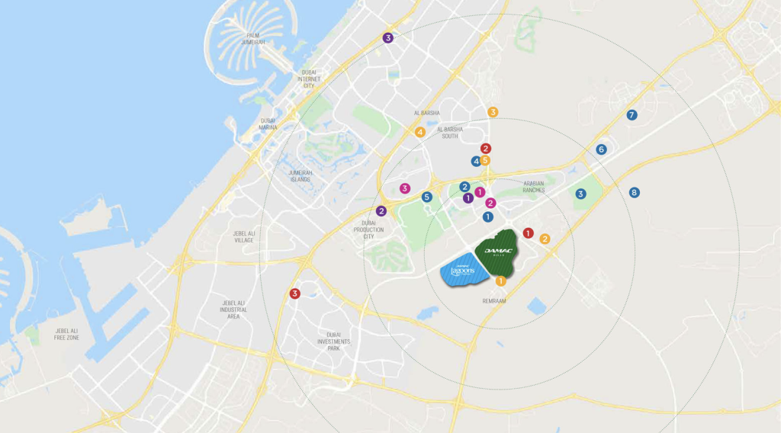The height and width of the screenshot is (433, 781).
Task: Select the blue marker numbered 7
Action: tap(632, 115)
